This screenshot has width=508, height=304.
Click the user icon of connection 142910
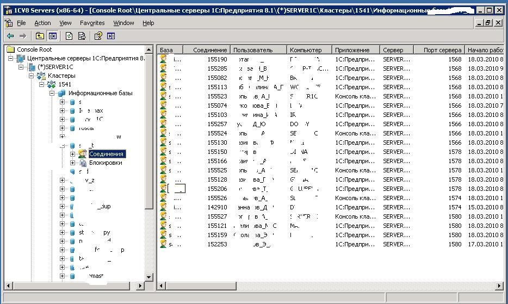(164, 207)
